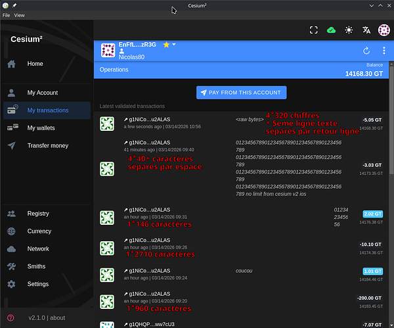The height and width of the screenshot is (328, 394).
Task: Open the 09:20 transaction identicon
Action: [107, 302]
